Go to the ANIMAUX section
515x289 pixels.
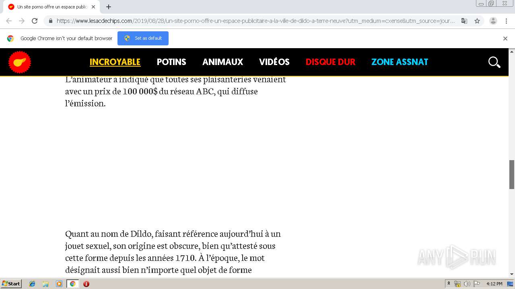223,62
